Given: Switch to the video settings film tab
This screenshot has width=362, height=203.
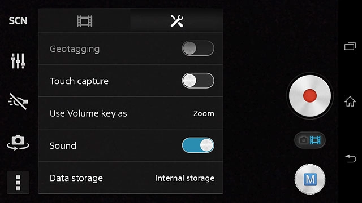Looking at the screenshot, I should tap(84, 21).
